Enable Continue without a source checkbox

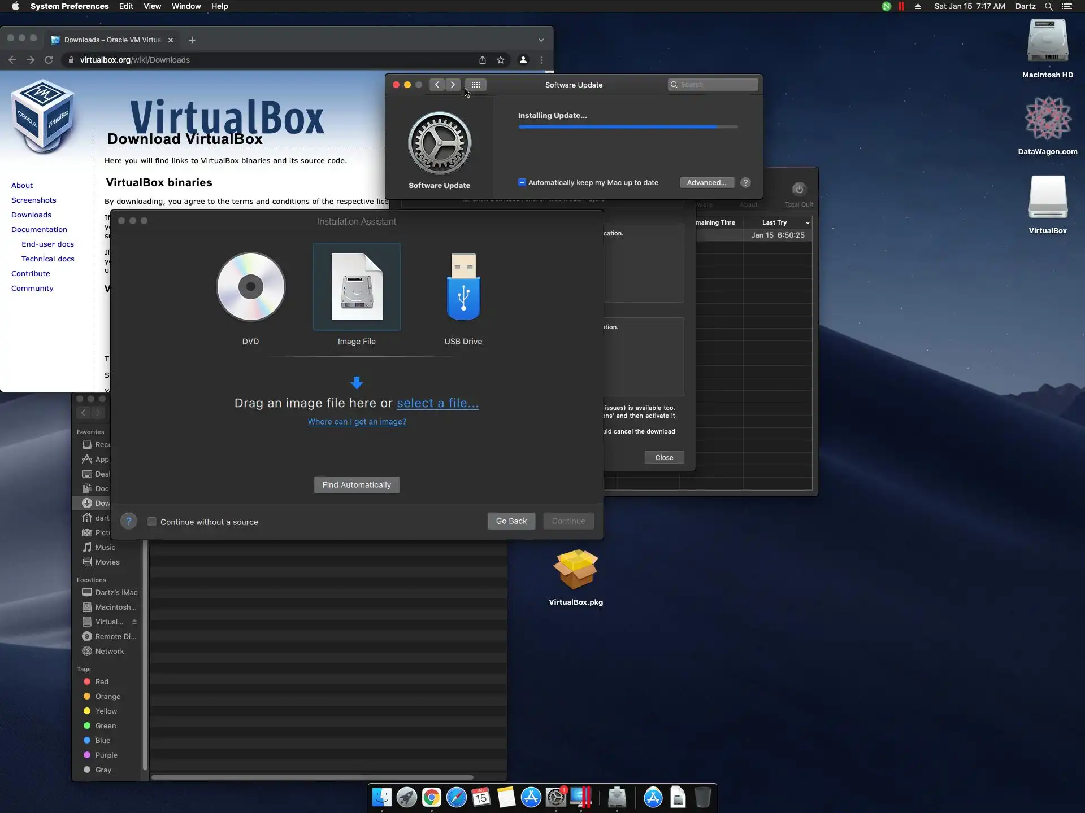point(152,522)
